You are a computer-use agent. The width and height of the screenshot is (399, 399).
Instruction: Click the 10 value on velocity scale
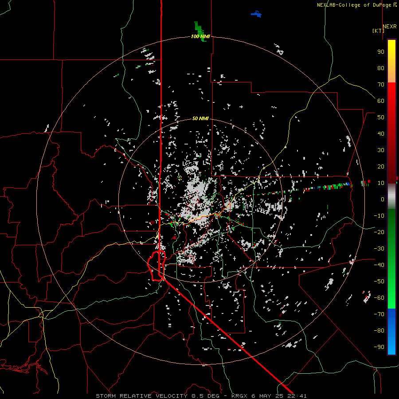click(381, 183)
